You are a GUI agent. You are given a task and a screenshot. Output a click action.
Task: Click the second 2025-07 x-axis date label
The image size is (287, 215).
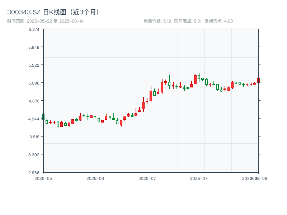(199, 178)
